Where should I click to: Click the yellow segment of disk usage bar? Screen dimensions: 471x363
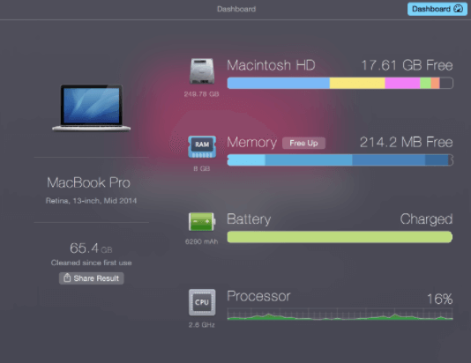(x=357, y=83)
